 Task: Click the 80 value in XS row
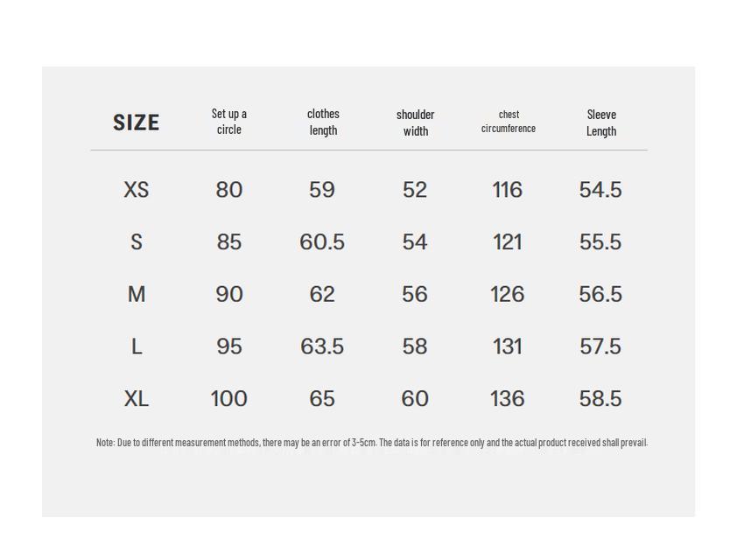pyautogui.click(x=229, y=190)
